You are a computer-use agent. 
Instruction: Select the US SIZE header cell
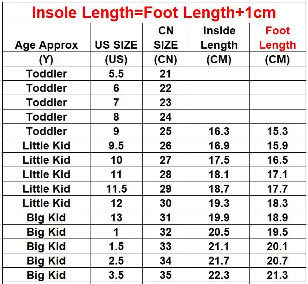pos(116,38)
